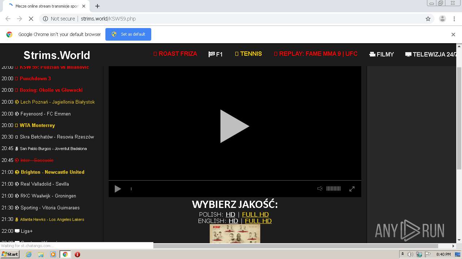Open the FILMY menu item
462x259 pixels.
(x=382, y=54)
